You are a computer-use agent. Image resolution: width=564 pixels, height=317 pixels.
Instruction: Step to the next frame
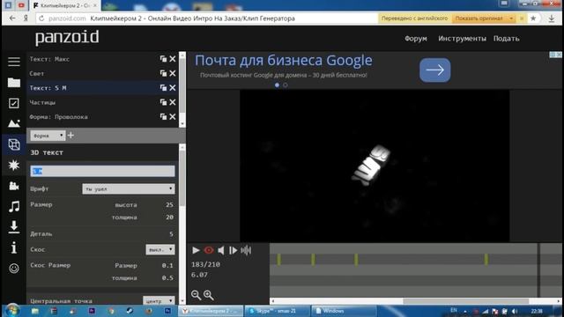(x=233, y=250)
